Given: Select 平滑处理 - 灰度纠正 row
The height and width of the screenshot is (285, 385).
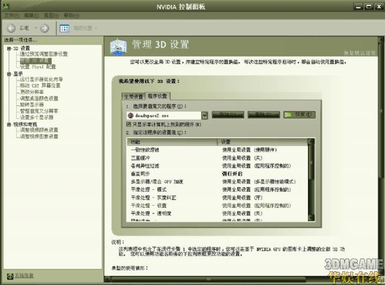Looking at the screenshot, I should (x=217, y=198).
